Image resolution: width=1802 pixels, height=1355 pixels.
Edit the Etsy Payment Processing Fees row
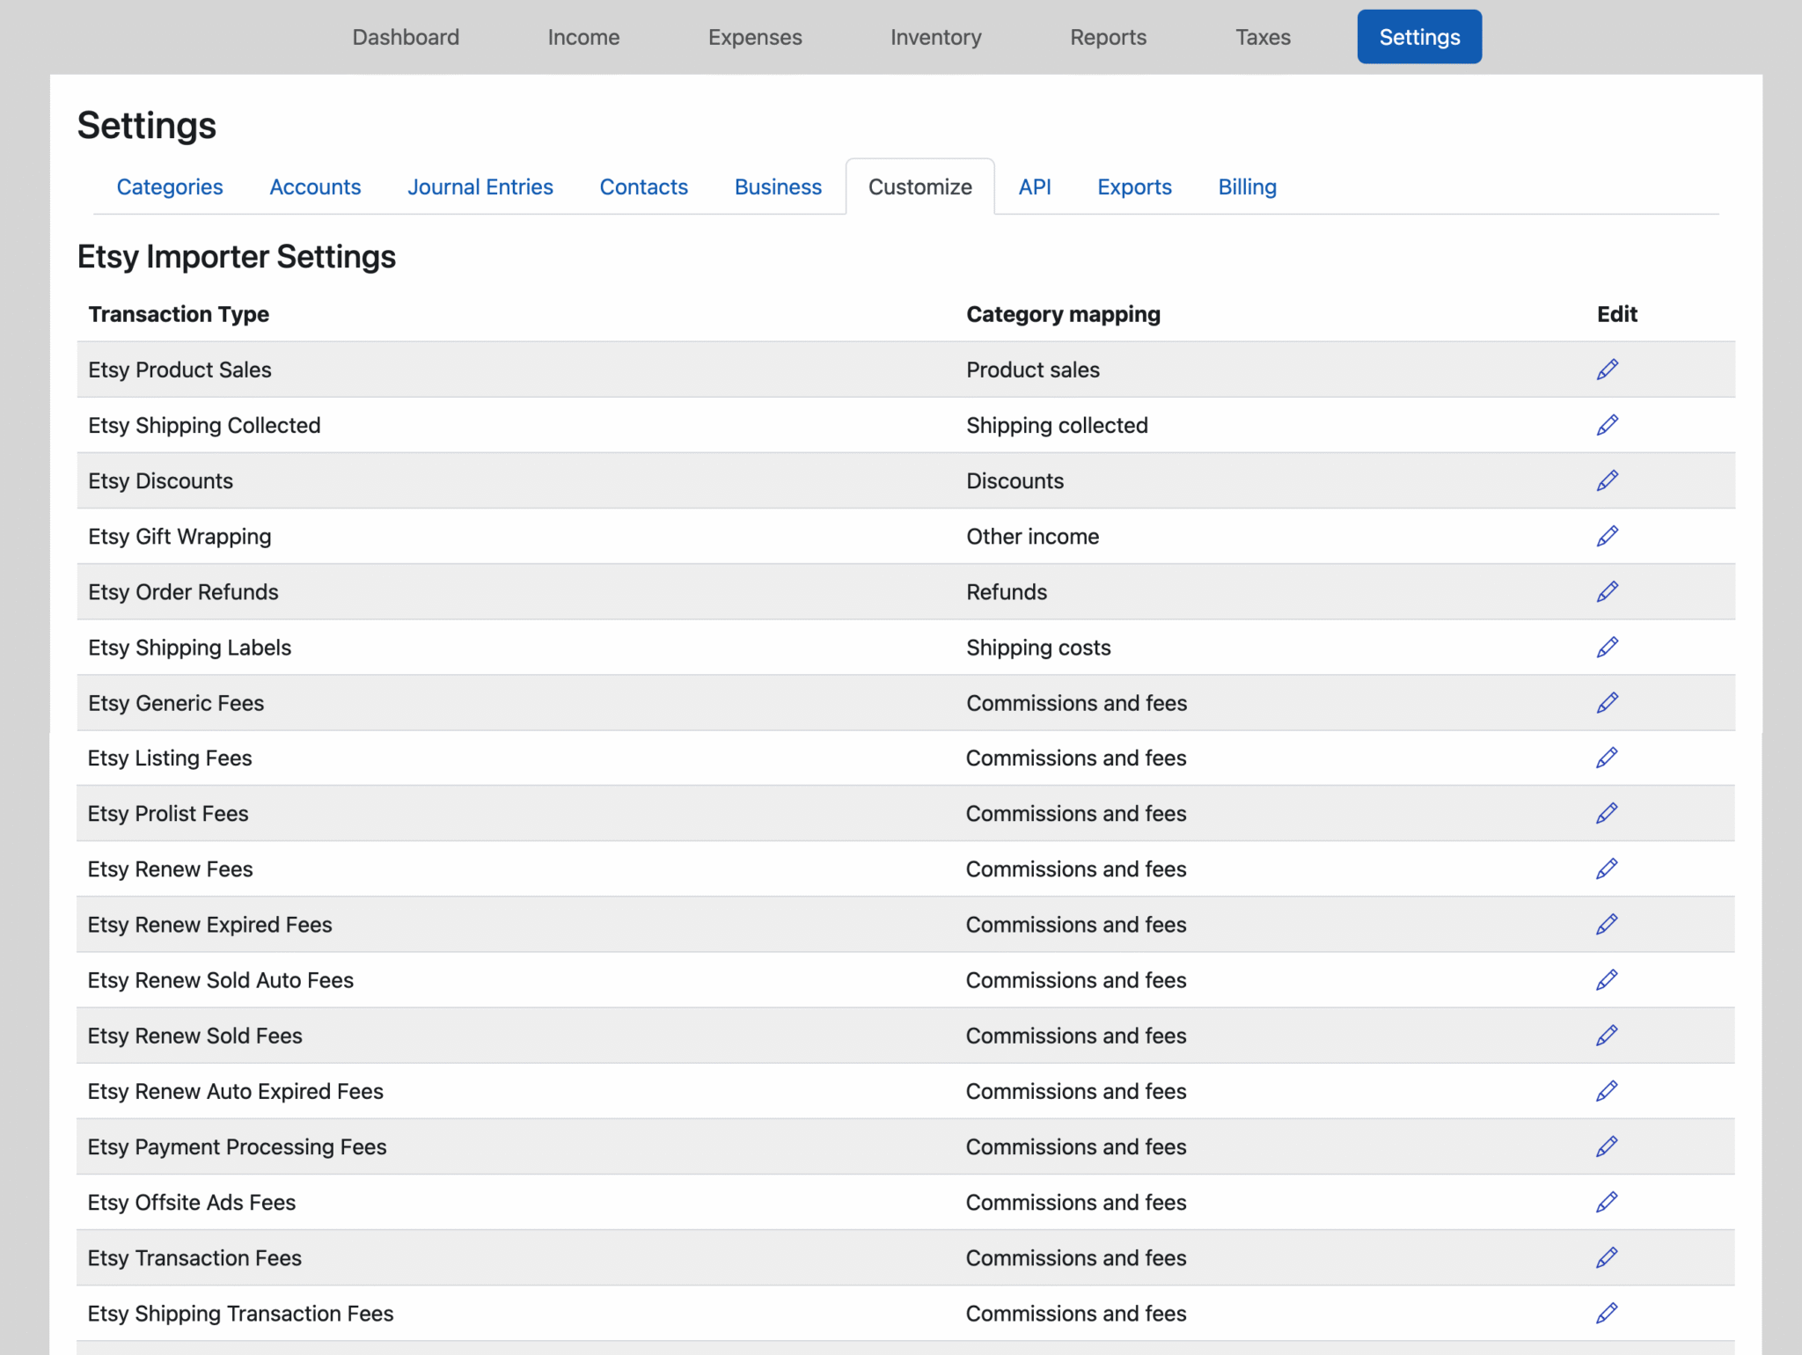coord(1607,1146)
